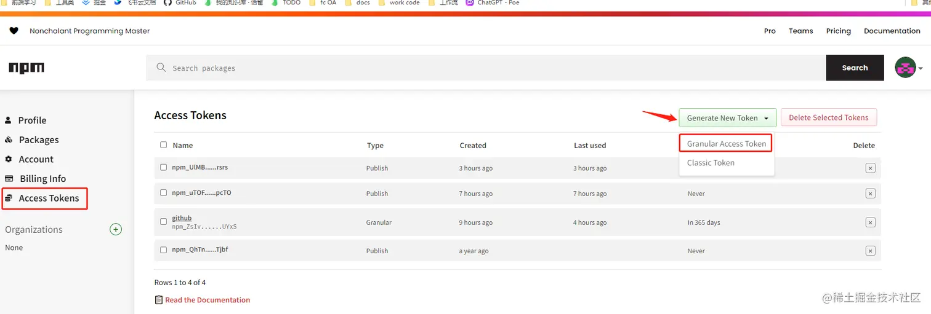The height and width of the screenshot is (314, 931).
Task: Add organization with the plus icon
Action: pos(116,229)
